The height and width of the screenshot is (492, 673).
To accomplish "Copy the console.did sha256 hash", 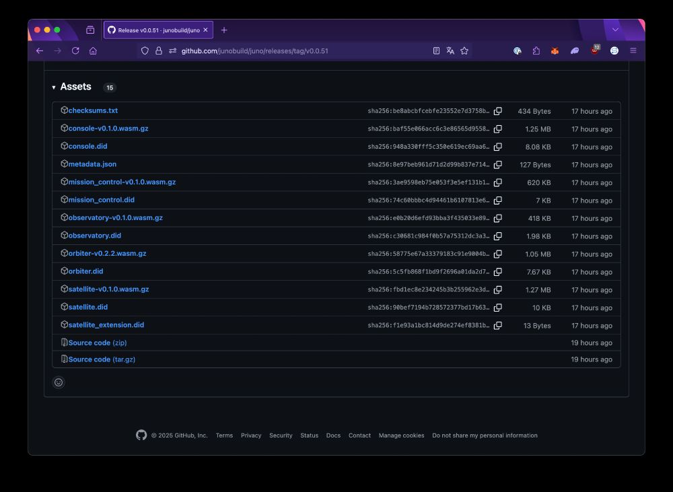I will [497, 147].
